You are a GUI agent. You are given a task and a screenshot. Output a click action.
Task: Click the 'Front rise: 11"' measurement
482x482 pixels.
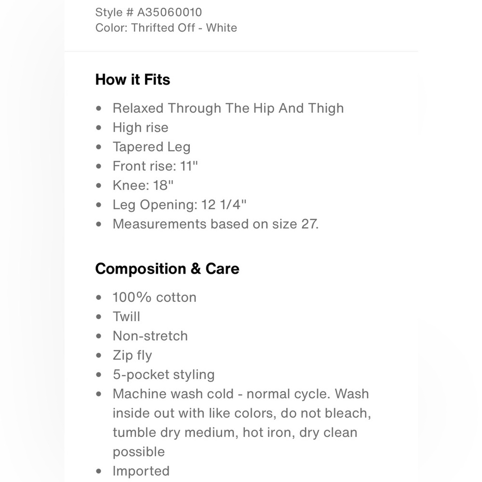pos(155,166)
